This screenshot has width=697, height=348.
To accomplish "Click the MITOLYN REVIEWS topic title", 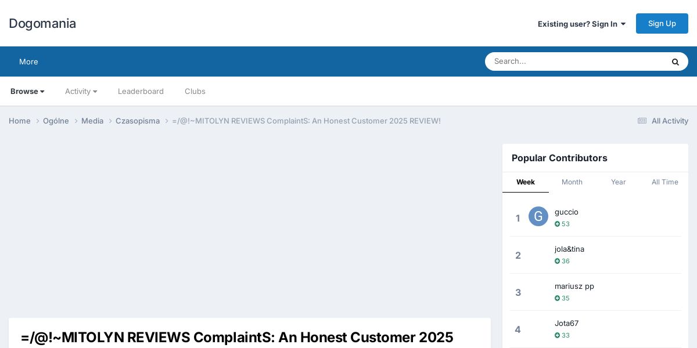I will tap(237, 338).
